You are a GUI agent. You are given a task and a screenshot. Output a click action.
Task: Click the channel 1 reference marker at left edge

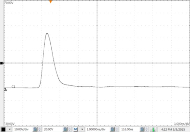pyautogui.click(x=5, y=89)
